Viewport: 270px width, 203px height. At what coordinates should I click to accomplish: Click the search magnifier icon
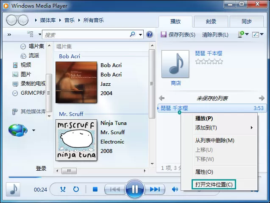[x=132, y=34]
